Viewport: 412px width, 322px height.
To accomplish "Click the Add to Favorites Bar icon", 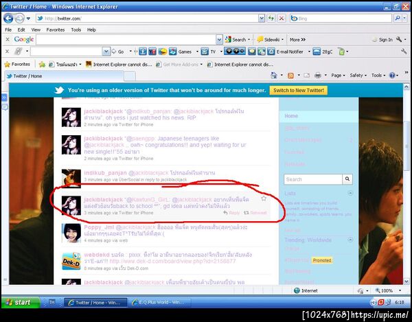I will point(42,64).
